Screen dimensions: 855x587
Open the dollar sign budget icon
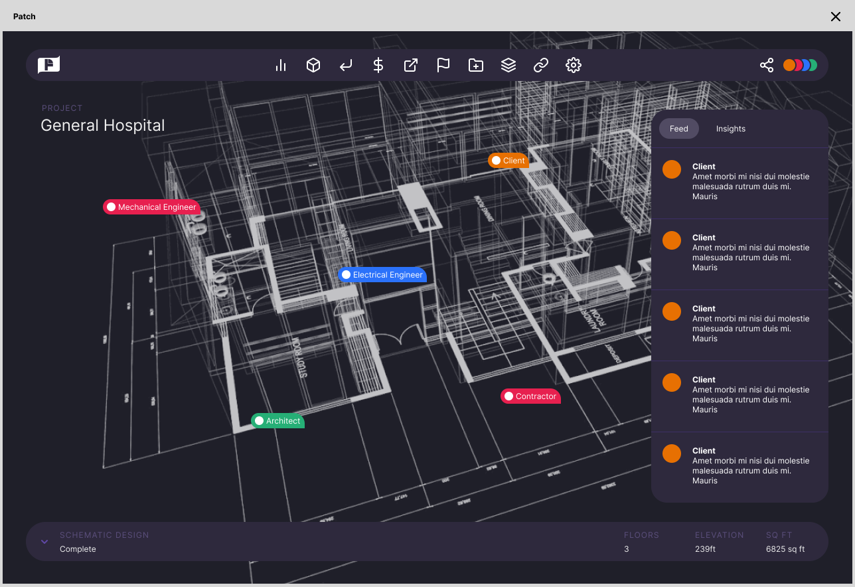coord(378,65)
